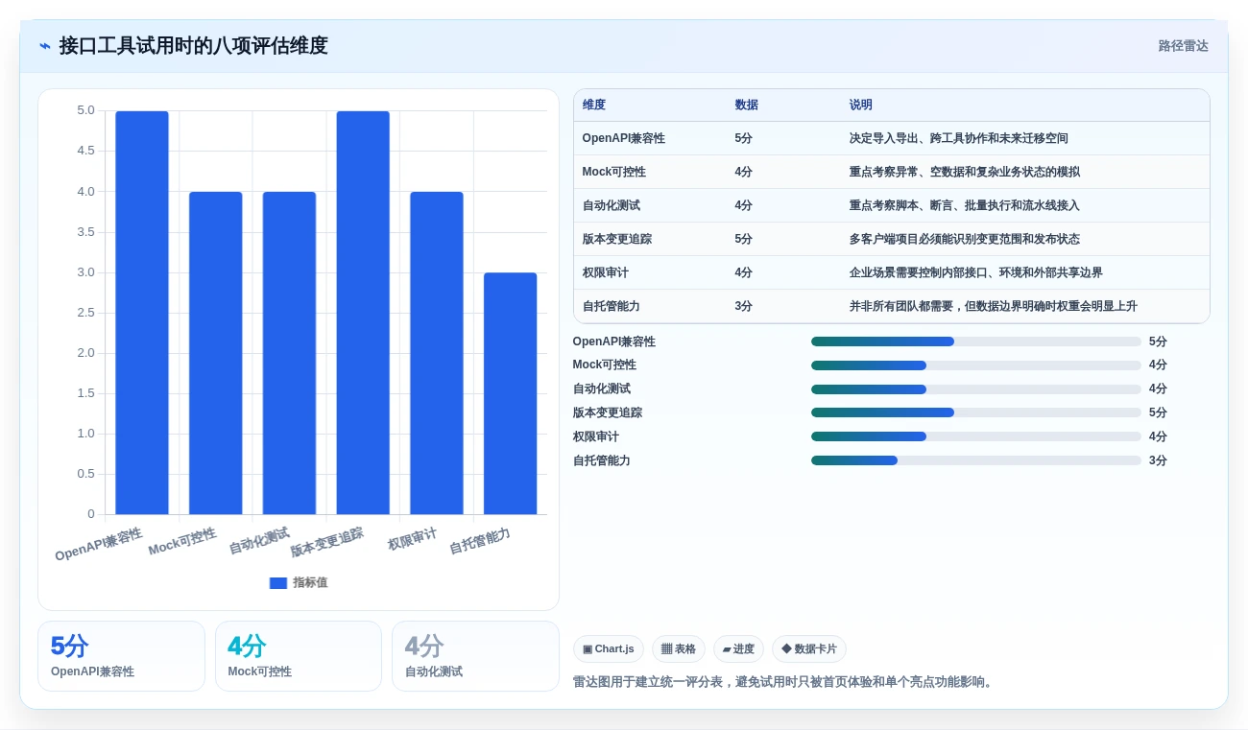This screenshot has height=730, width=1248.
Task: Click the page title 接口工具试用时的八项评估维度
Action: pyautogui.click(x=194, y=46)
